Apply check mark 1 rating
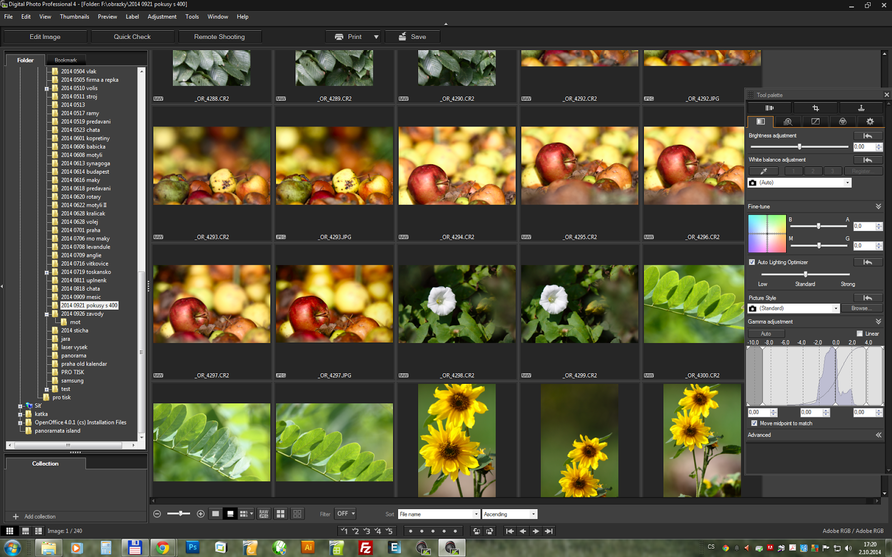This screenshot has height=557, width=892. 344,531
